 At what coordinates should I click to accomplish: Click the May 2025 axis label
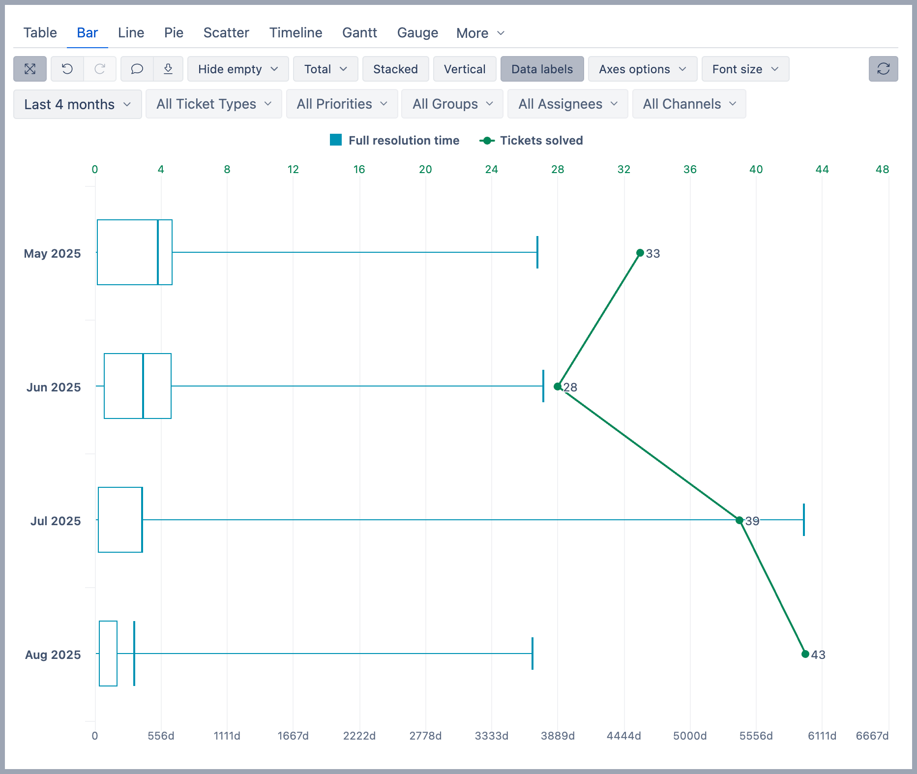click(53, 253)
